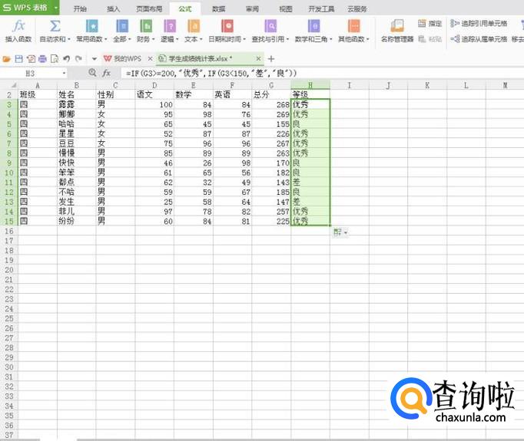
Task: Switch to the 开始 (Home) tab
Action: tap(80, 9)
